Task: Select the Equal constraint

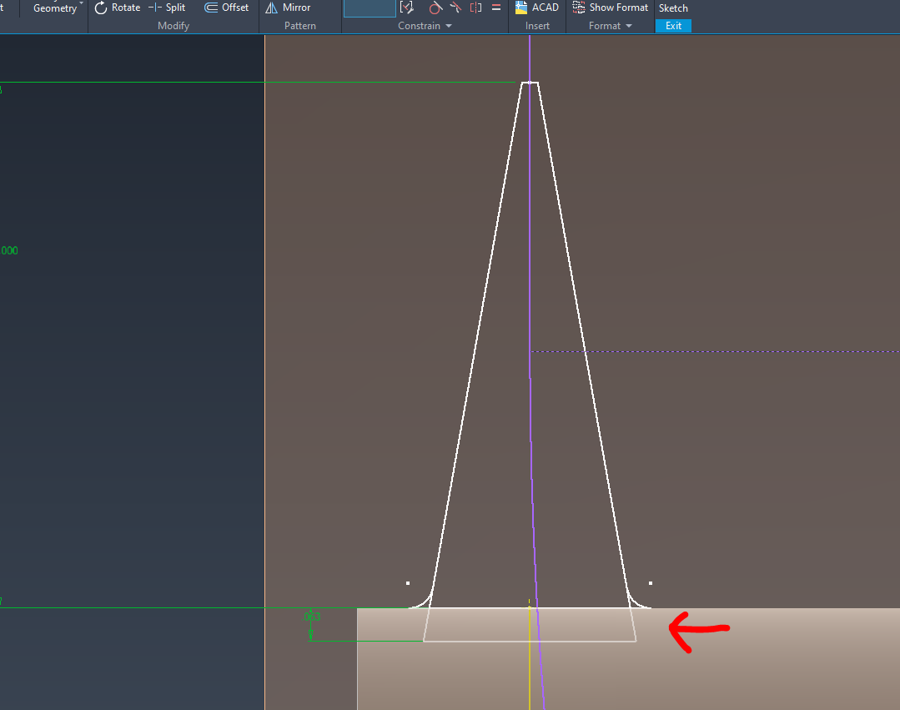Action: tap(495, 8)
